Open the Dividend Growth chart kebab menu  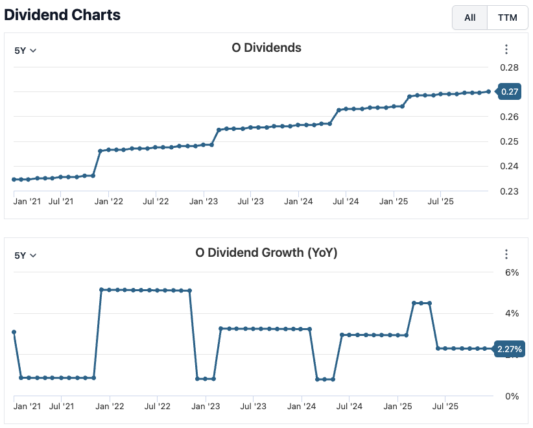[x=506, y=254]
